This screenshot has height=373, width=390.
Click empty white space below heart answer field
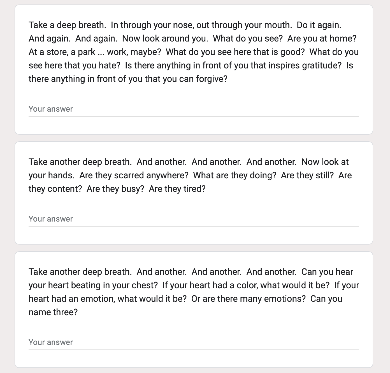[x=194, y=358]
